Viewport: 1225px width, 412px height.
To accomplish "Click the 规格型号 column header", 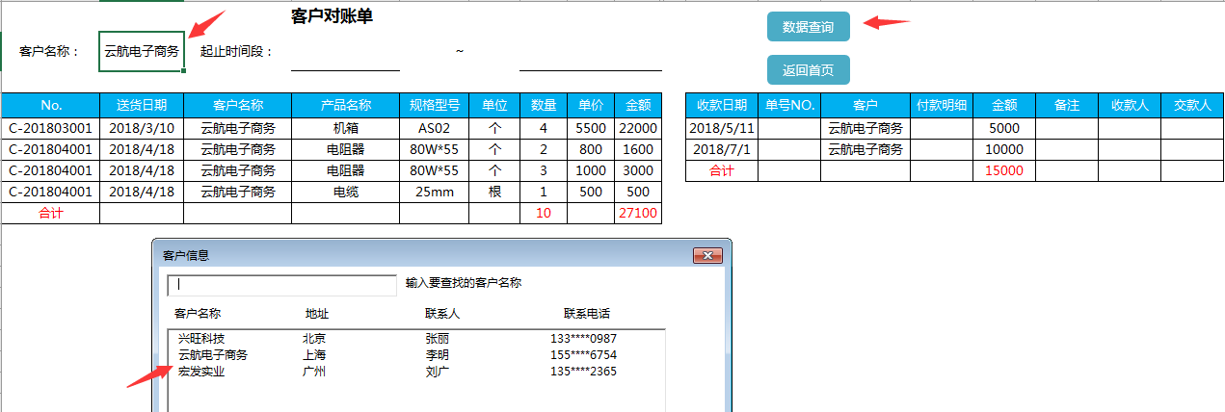I will click(434, 105).
